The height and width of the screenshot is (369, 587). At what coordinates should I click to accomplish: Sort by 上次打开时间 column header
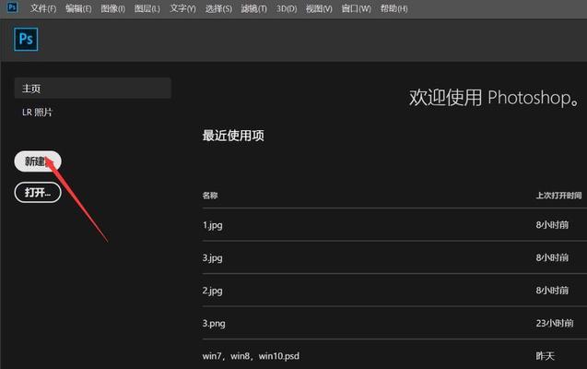pyautogui.click(x=558, y=196)
